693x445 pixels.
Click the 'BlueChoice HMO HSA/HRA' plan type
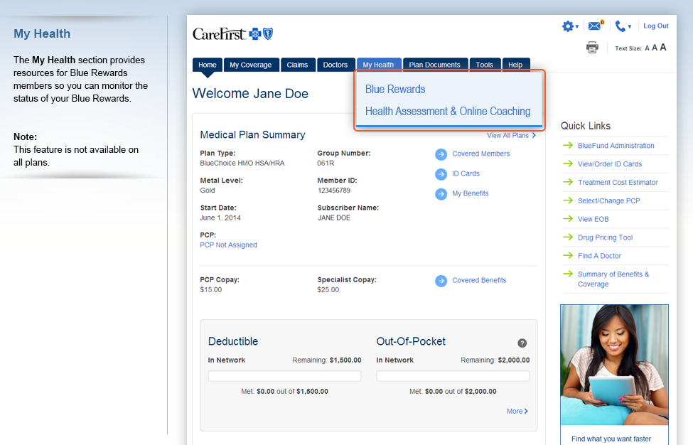point(242,163)
